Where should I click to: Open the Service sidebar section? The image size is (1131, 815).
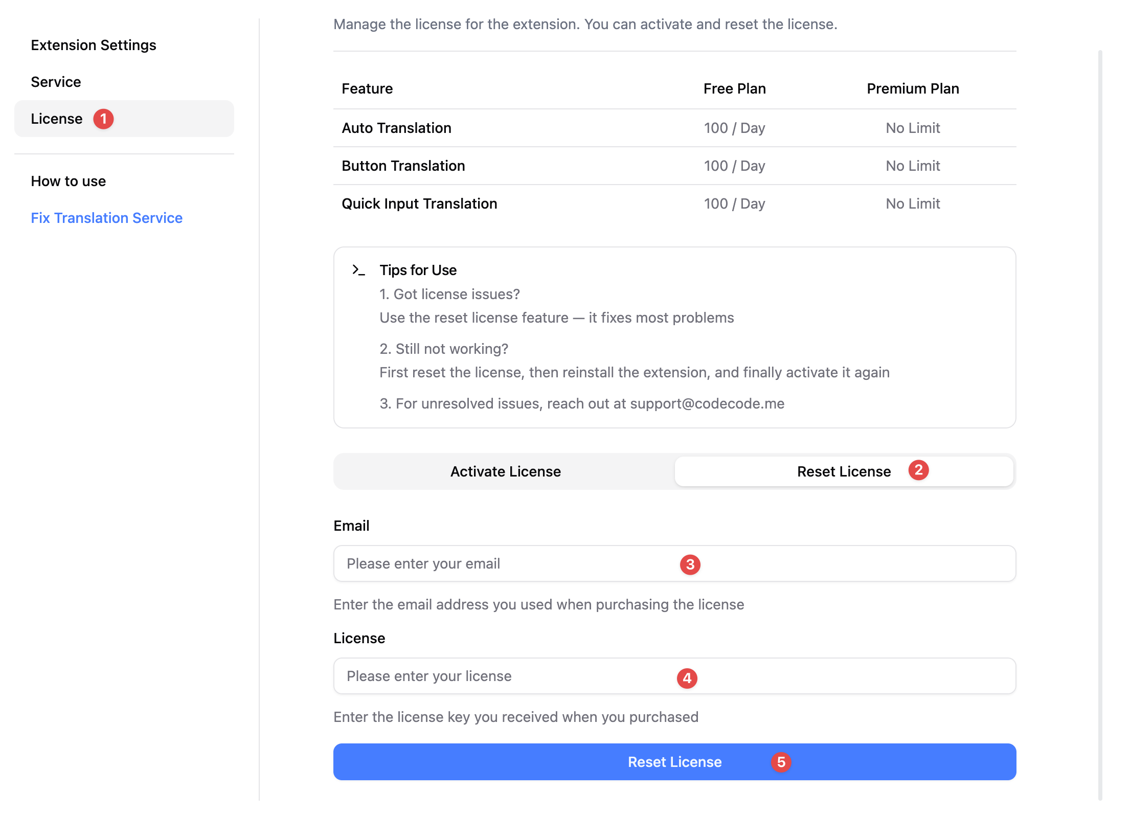click(56, 82)
